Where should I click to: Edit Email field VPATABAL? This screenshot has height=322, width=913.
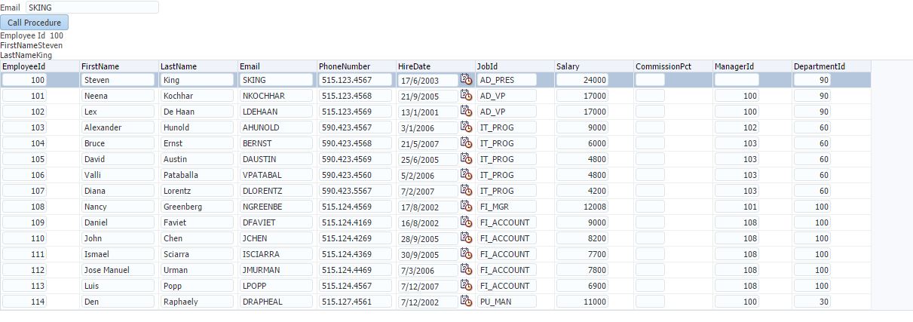click(276, 175)
